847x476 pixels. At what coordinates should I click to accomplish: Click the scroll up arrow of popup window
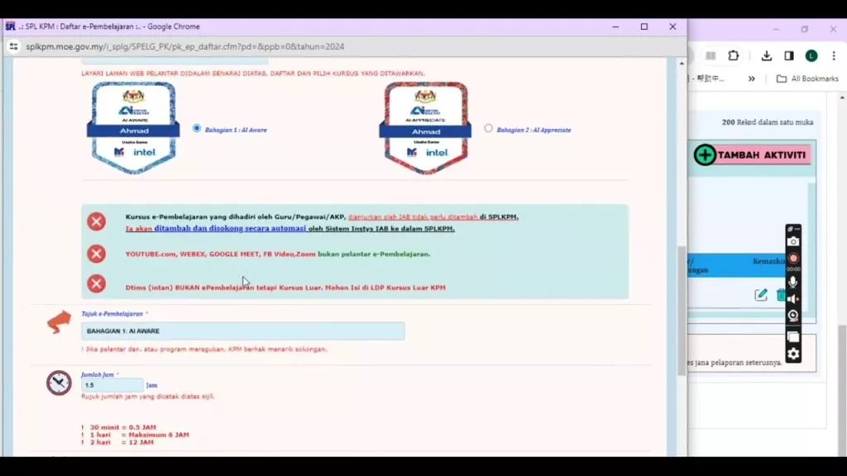pyautogui.click(x=682, y=64)
